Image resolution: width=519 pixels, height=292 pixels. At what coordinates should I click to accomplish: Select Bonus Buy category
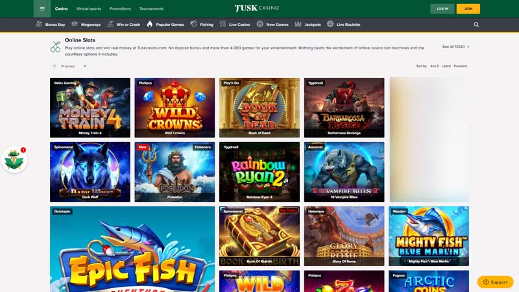click(x=55, y=25)
